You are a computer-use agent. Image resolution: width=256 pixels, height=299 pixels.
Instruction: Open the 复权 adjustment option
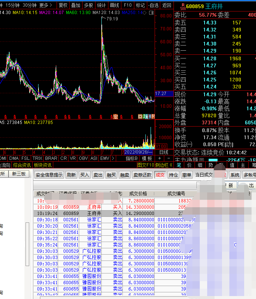point(63,5)
